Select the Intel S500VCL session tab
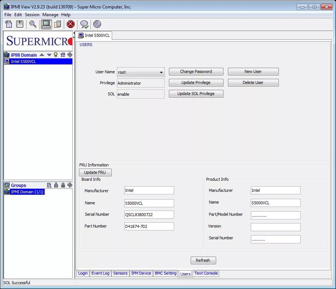 94,35
